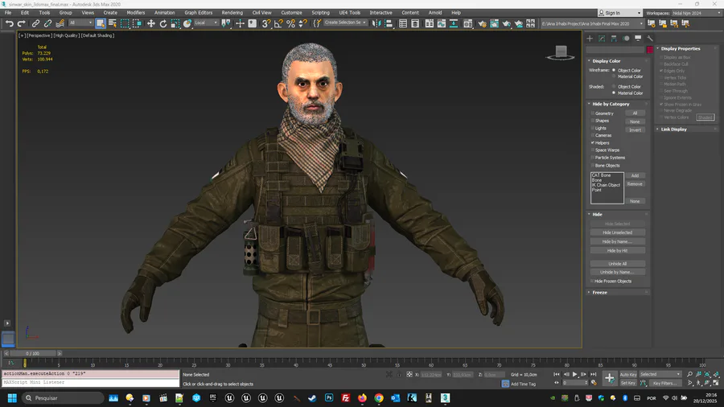Image resolution: width=724 pixels, height=407 pixels.
Task: Switch to the Motion command panel tab
Action: (626, 39)
